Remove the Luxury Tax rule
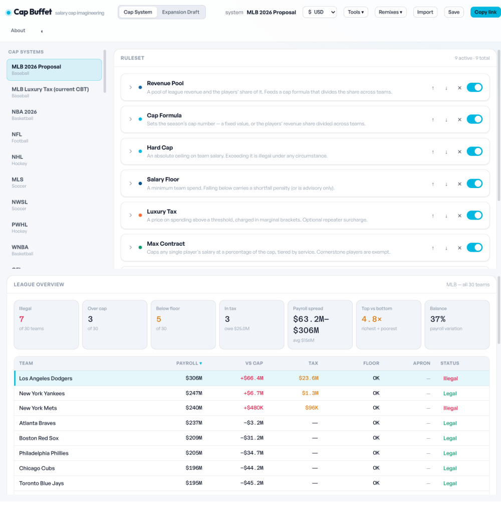Viewport: 501px width, 518px height. [459, 216]
